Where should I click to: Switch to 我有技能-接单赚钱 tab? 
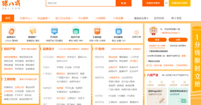[178, 46]
